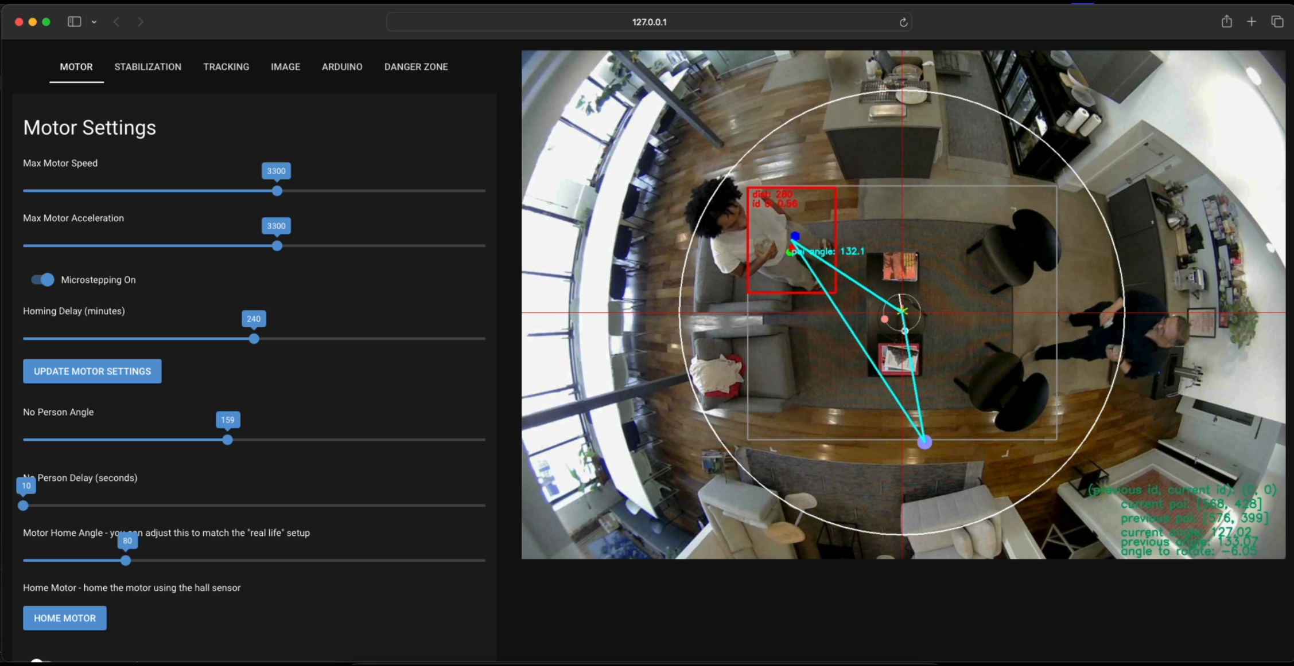Click the Max Motor Speed slider handle

(277, 191)
